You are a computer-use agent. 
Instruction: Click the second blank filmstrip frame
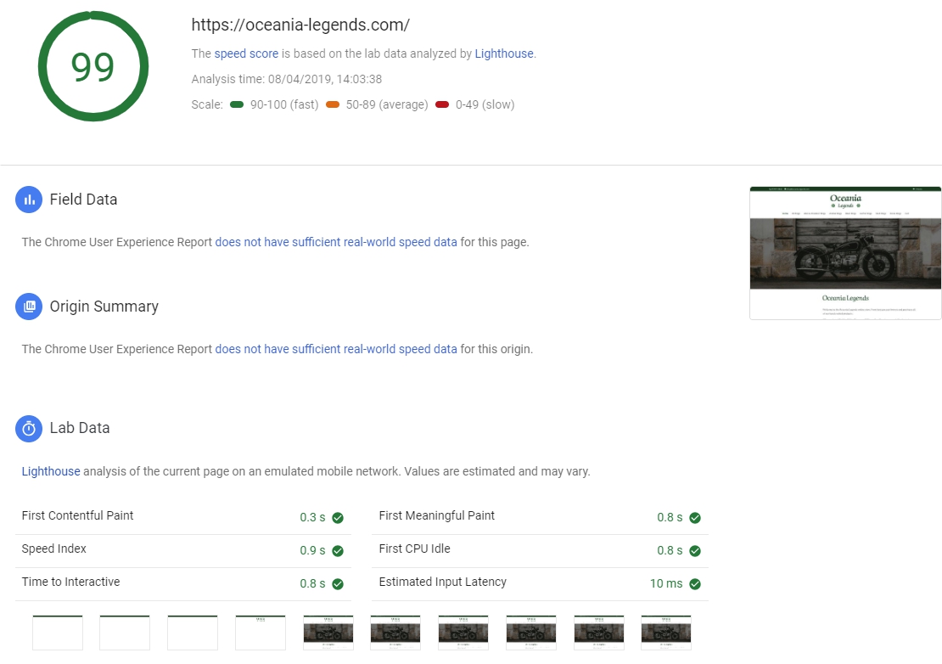pos(125,633)
